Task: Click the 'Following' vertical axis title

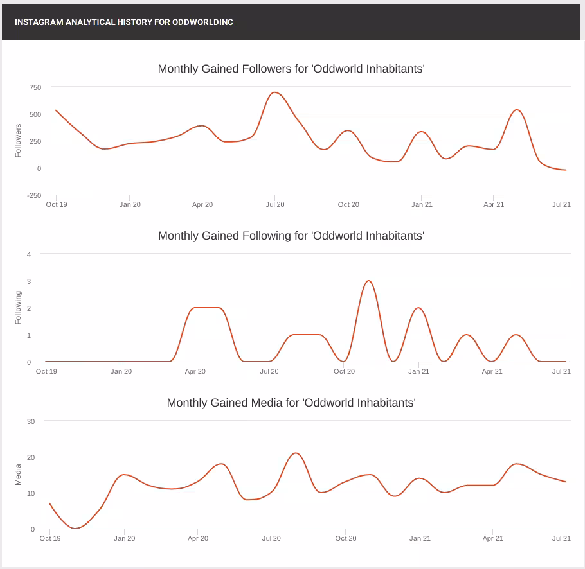Action: click(x=18, y=307)
